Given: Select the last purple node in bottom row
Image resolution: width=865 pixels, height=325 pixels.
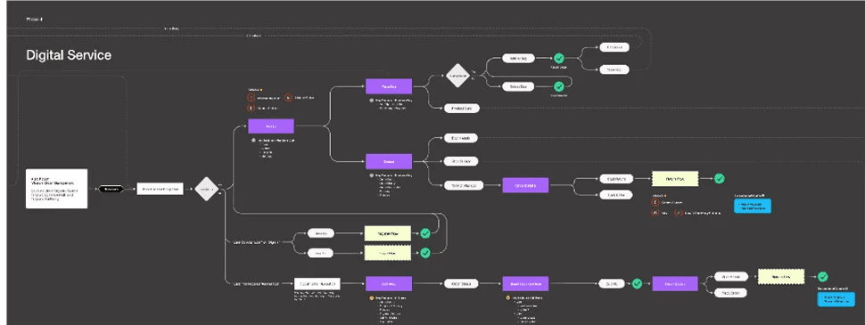Looking at the screenshot, I should point(675,284).
